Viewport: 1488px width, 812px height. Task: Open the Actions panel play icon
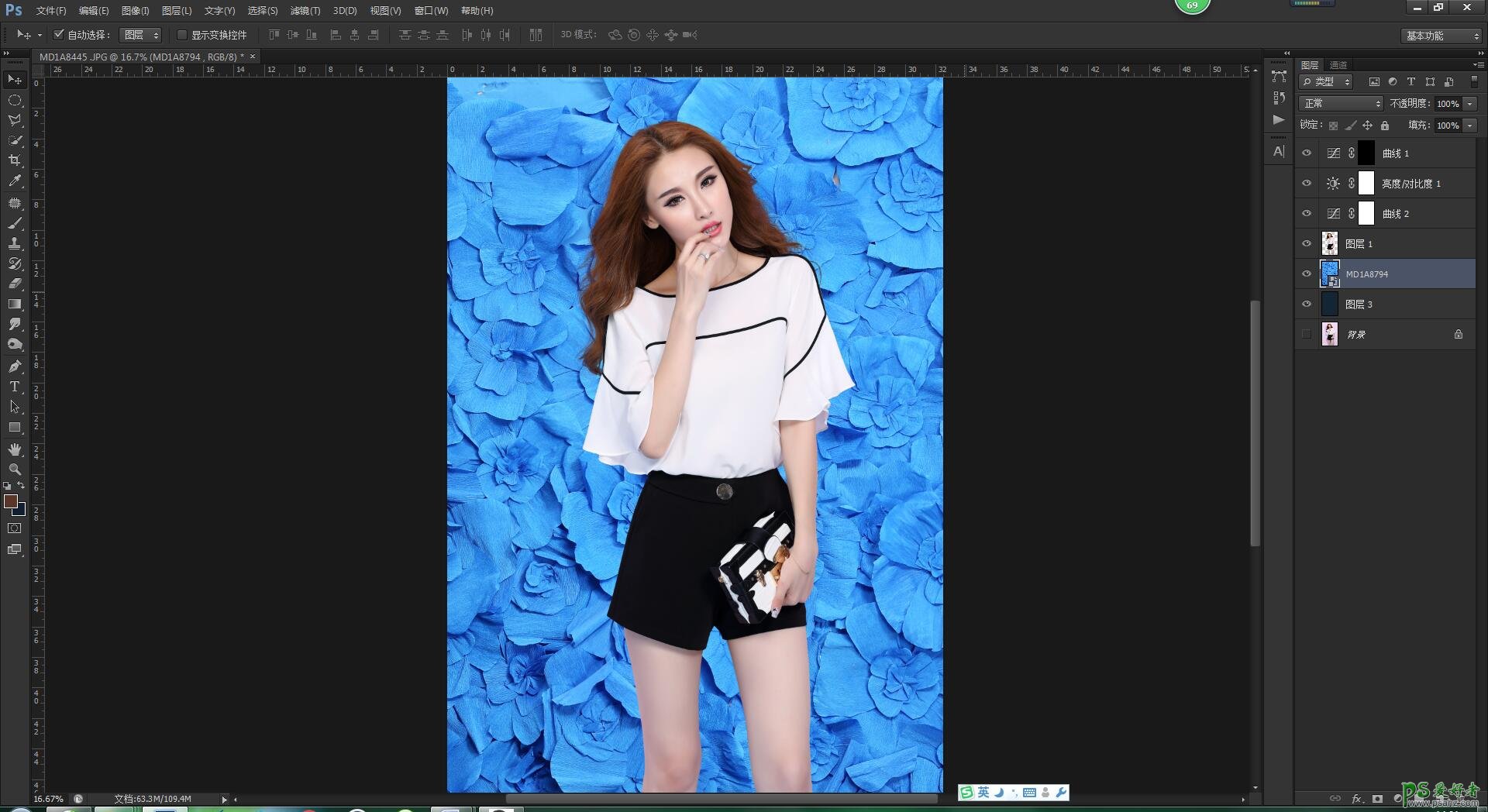(1279, 120)
